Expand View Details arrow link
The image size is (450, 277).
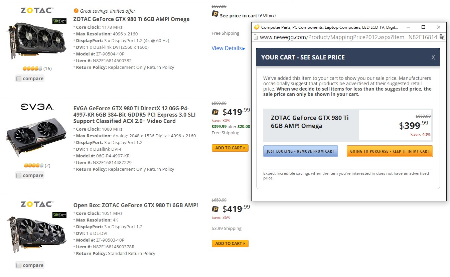[x=228, y=48]
